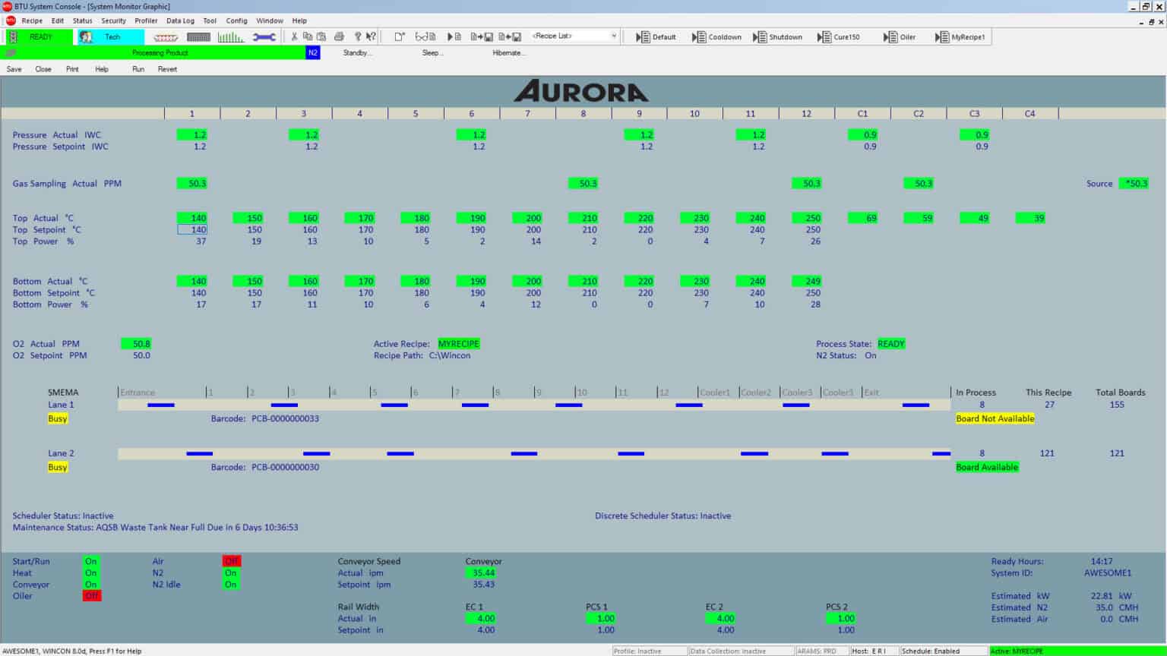Expand the Recipe List dropdown
Viewport: 1167px width, 656px height.
point(613,36)
